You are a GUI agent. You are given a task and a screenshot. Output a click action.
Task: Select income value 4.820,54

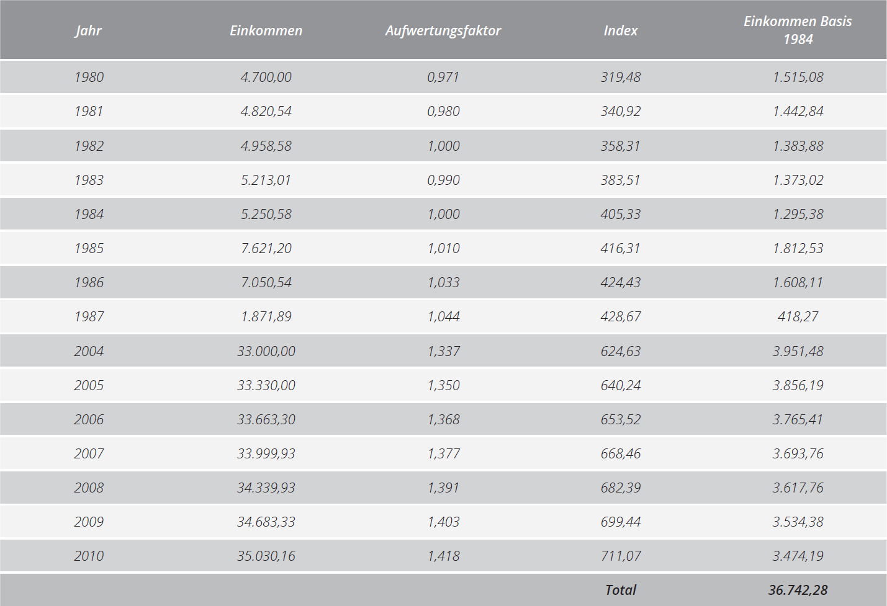tap(266, 111)
